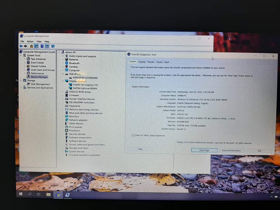Expand the Network adapters category
This screenshot has height=210, width=280.
(x=63, y=120)
